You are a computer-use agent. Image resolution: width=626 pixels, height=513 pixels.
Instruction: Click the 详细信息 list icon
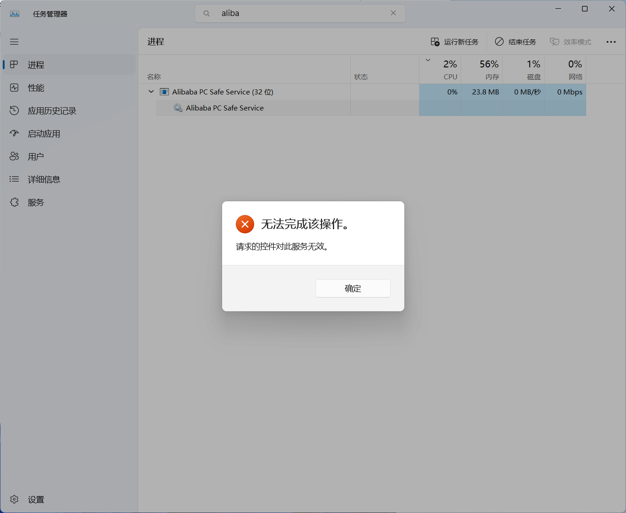tap(14, 179)
